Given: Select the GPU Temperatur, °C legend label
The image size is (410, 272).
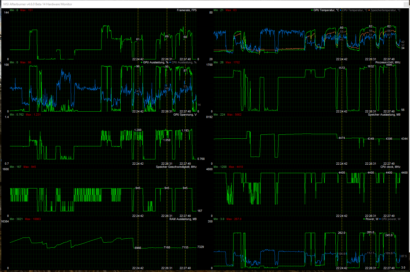Looking at the screenshot, I should (326, 10).
